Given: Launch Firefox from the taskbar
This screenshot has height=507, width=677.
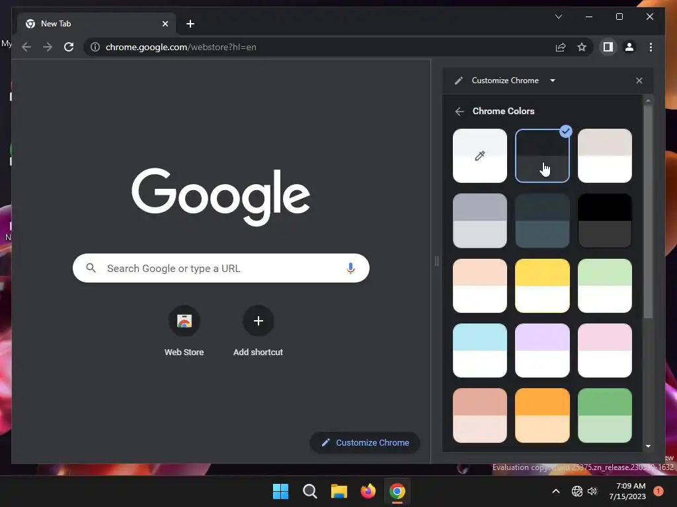Looking at the screenshot, I should (x=368, y=491).
